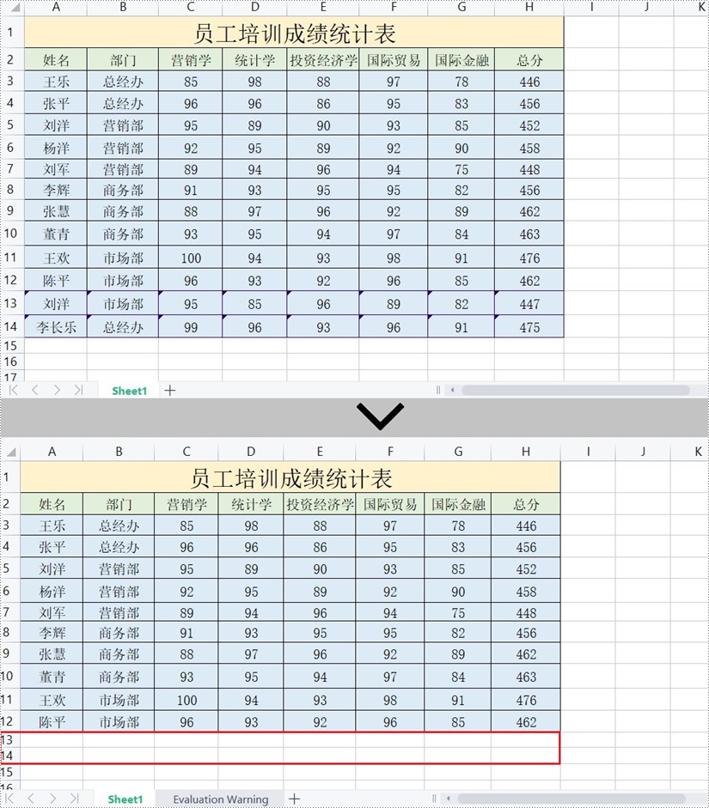
Task: Click tab-bar split handle in bottom spreadsheet
Action: pos(434,799)
